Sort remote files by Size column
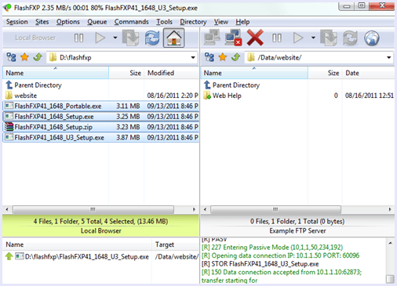Screen dimensions: 397x286 point(325,73)
